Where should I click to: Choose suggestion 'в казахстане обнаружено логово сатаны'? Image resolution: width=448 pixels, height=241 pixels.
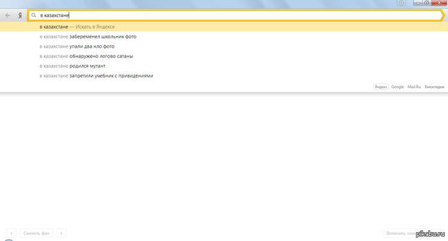tap(224, 56)
